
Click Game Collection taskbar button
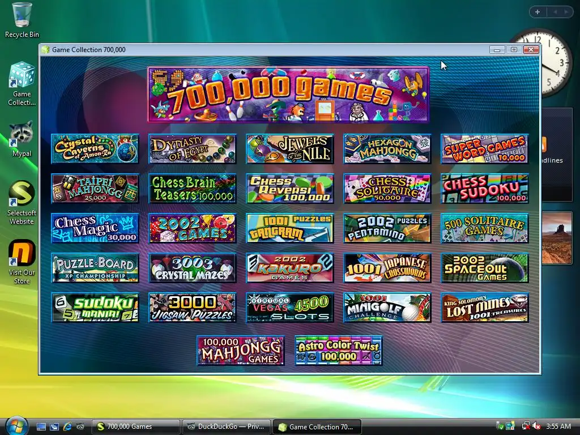(x=317, y=427)
